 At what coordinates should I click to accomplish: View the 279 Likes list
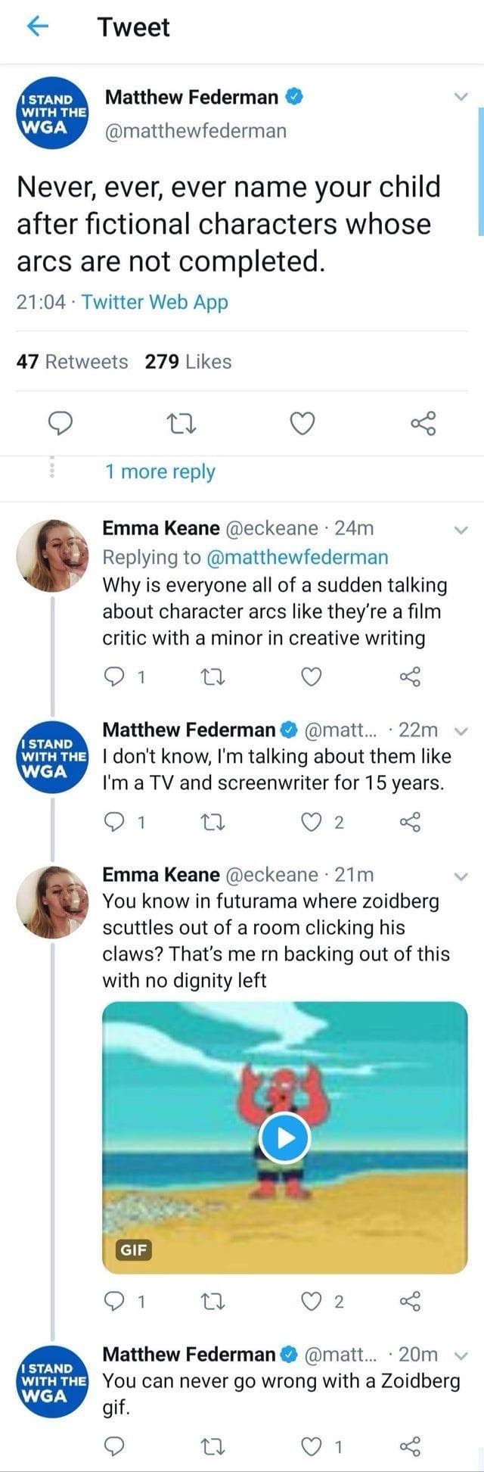pos(188,362)
